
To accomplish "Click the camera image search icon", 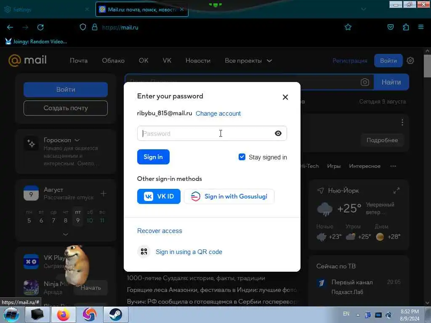I will coord(365,82).
